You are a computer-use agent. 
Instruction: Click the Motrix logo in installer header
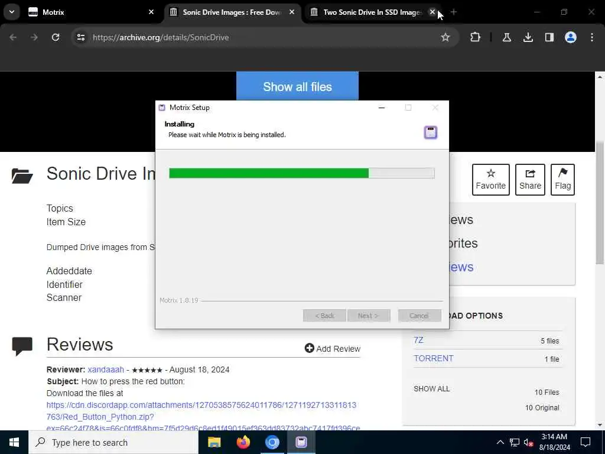(431, 132)
